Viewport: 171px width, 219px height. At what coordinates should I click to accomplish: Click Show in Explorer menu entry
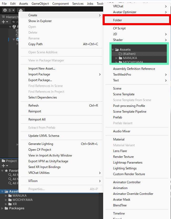40,21
